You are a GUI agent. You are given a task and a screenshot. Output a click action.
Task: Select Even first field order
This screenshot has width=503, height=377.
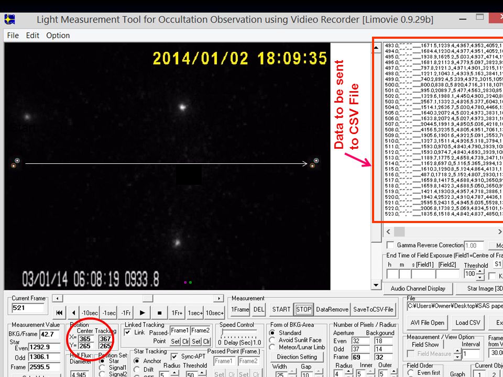click(411, 373)
